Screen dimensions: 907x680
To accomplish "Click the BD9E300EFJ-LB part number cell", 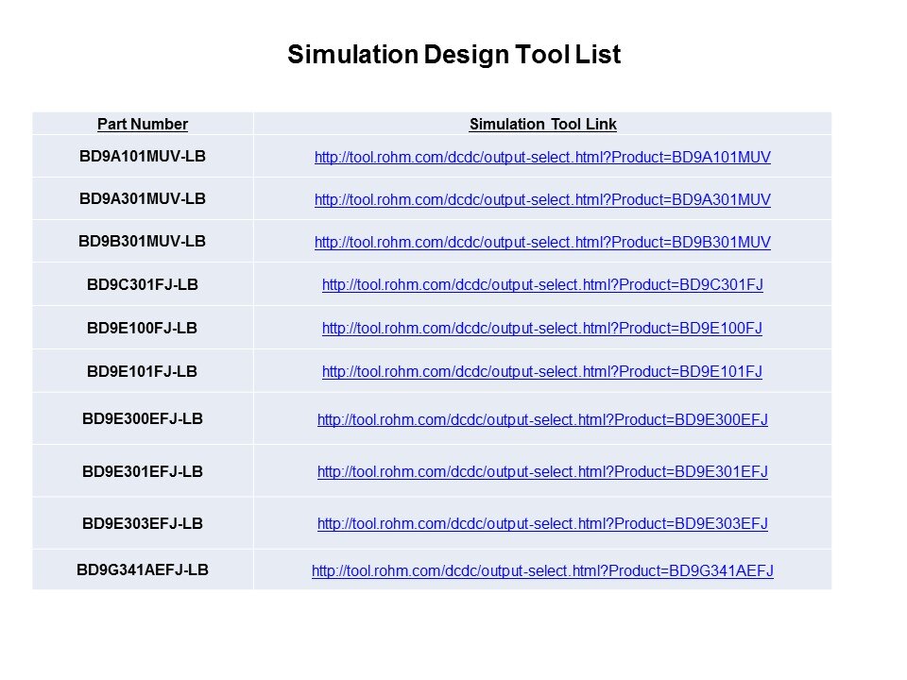I will click(143, 418).
